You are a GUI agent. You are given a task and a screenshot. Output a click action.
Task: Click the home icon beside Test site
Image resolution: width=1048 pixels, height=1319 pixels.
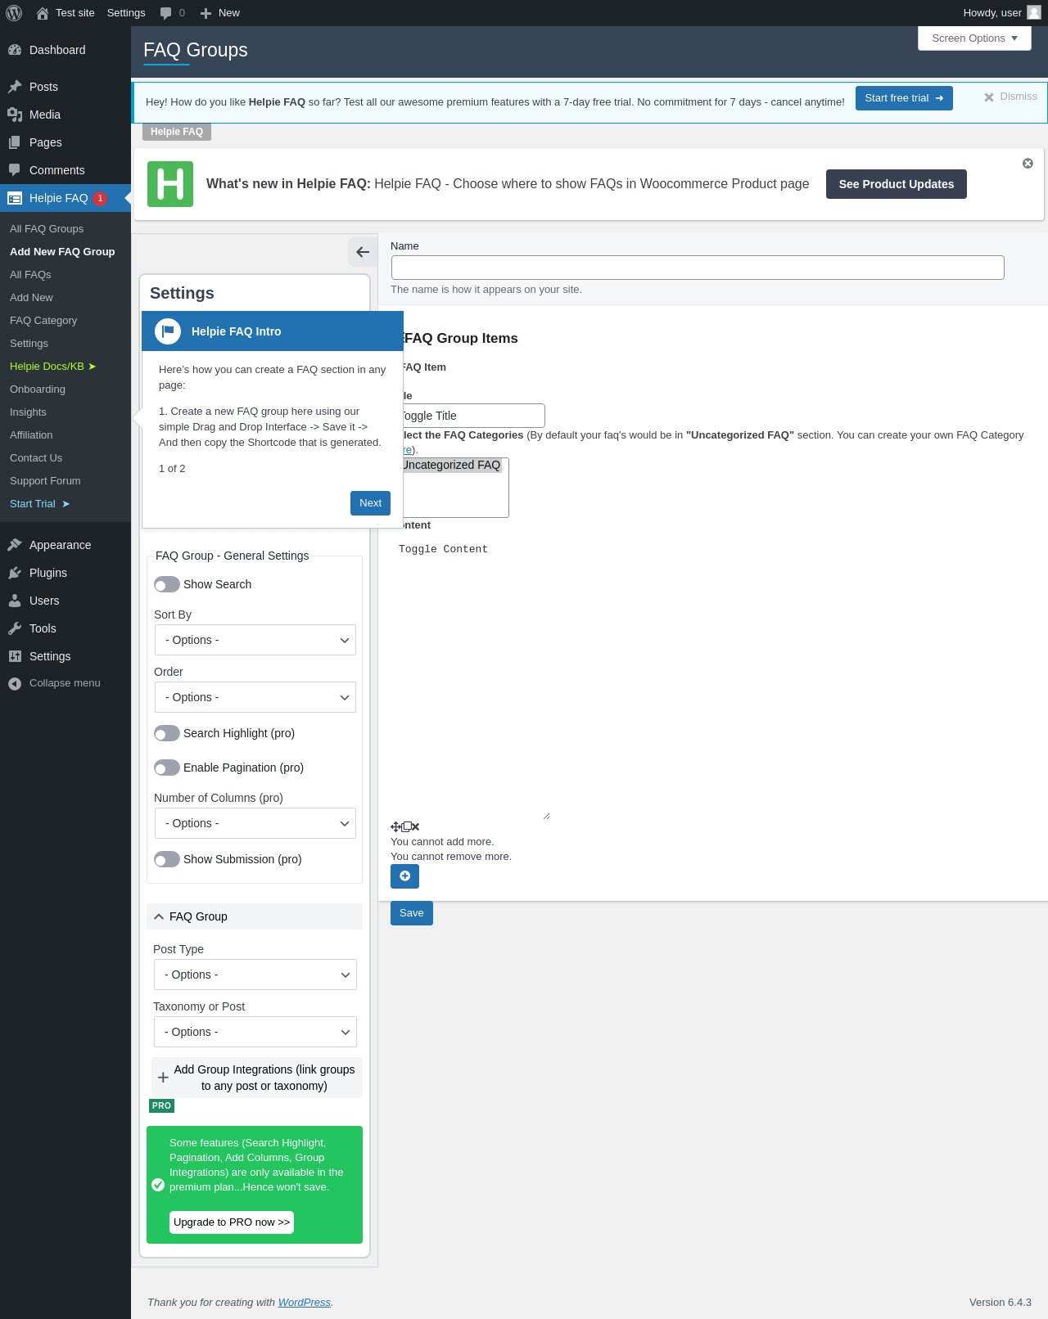43,13
